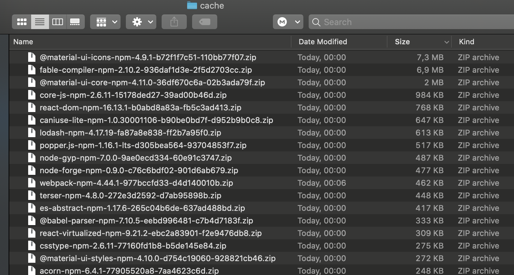Open the MEGA toolbar dropdown
Screen dimensions: 514x275
(288, 22)
